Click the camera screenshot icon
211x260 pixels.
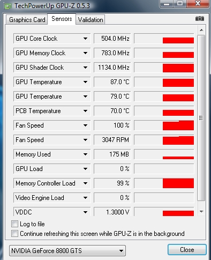[x=200, y=19]
